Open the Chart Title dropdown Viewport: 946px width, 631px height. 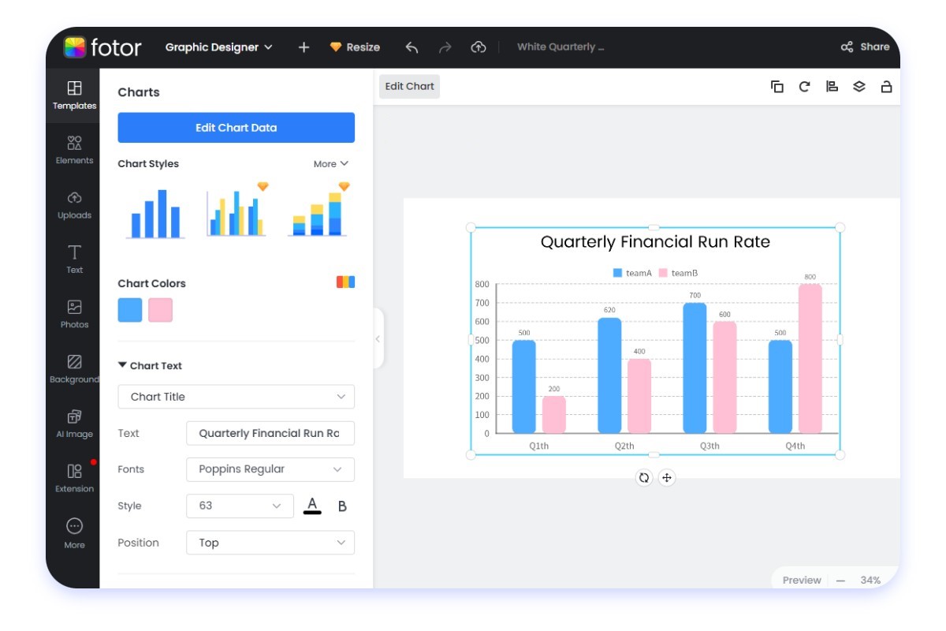(x=236, y=396)
